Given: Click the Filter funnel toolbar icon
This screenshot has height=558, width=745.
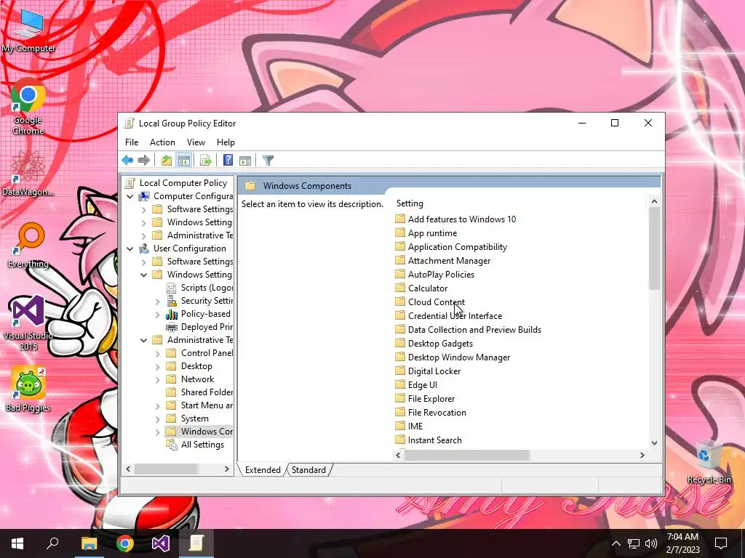Looking at the screenshot, I should pyautogui.click(x=268, y=161).
